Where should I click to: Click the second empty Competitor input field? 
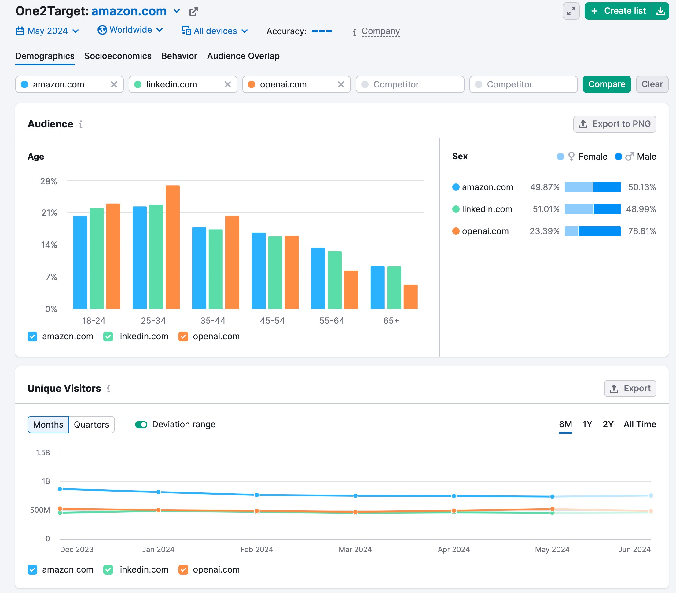(x=523, y=84)
